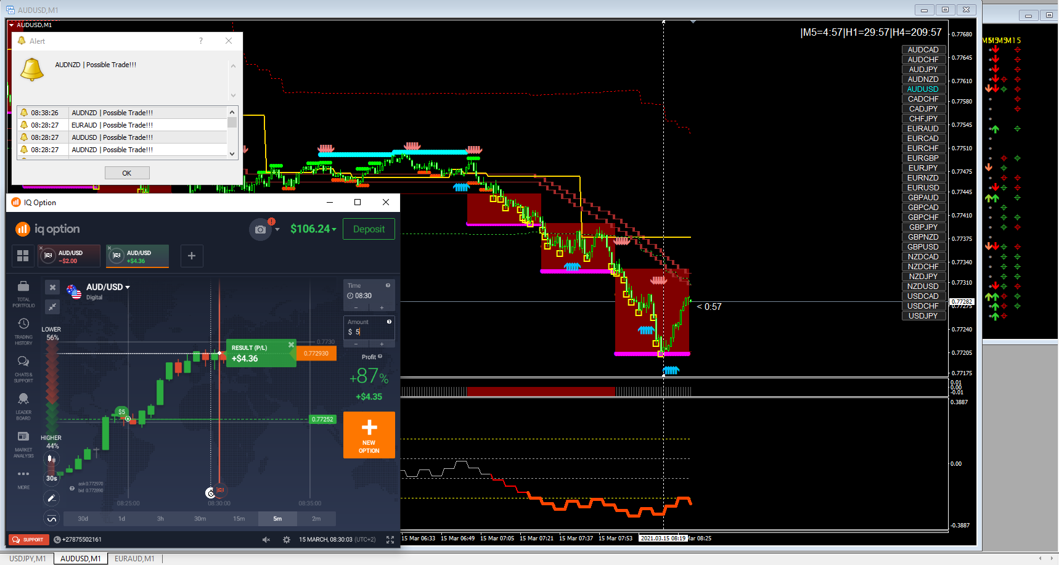Open the Leader Board panel

pos(23,407)
